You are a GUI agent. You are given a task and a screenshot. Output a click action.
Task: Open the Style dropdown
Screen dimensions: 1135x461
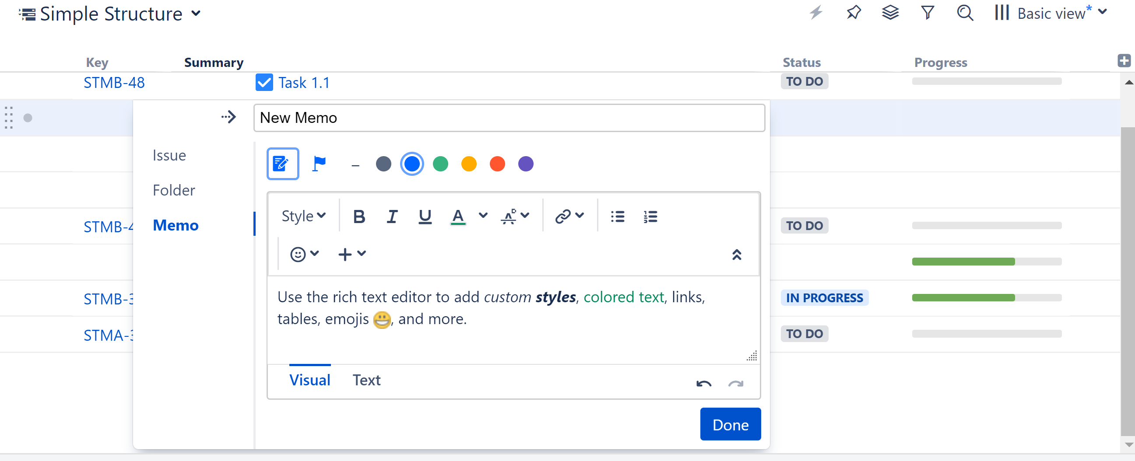tap(303, 216)
